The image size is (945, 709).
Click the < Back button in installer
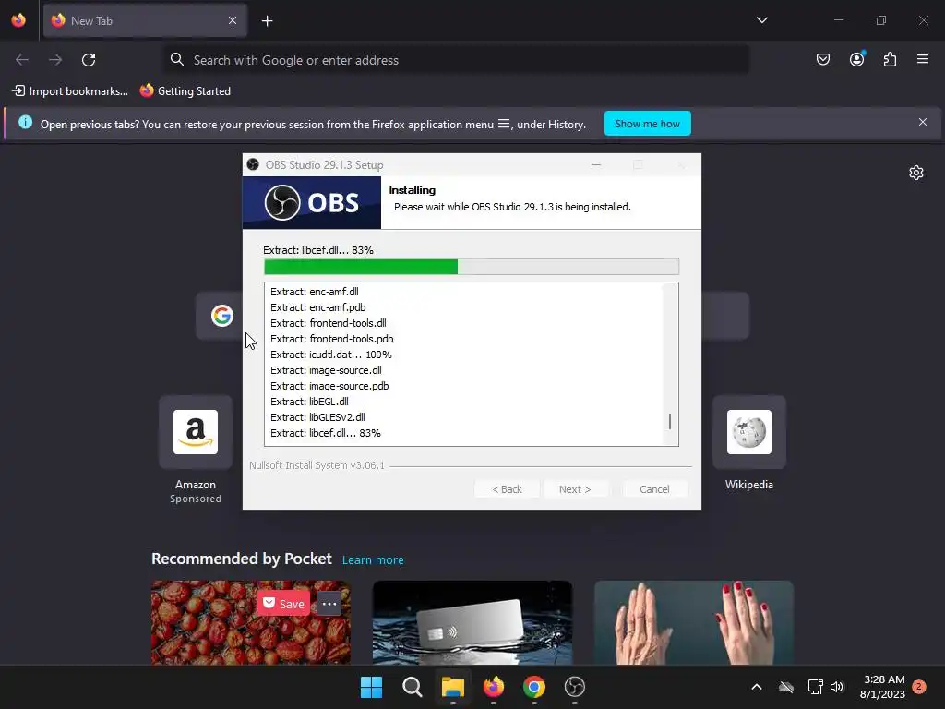tap(507, 489)
